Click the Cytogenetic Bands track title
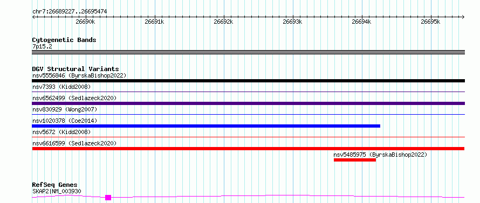Screen dimensions: 480x203 64,40
